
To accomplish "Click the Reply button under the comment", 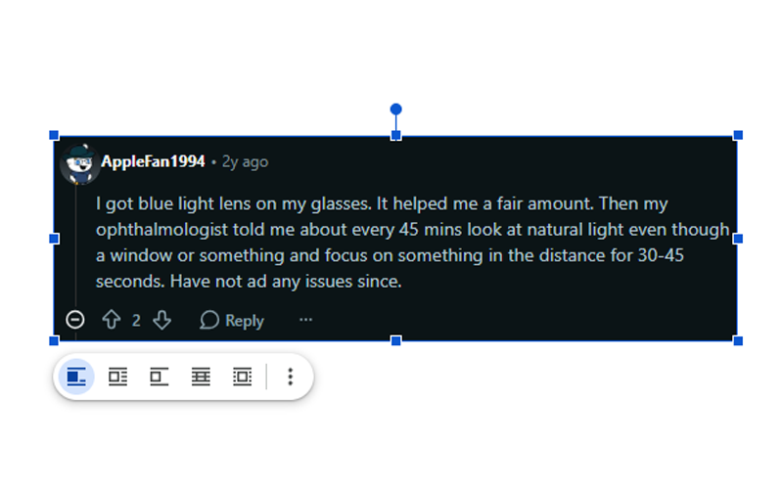I will click(x=232, y=320).
